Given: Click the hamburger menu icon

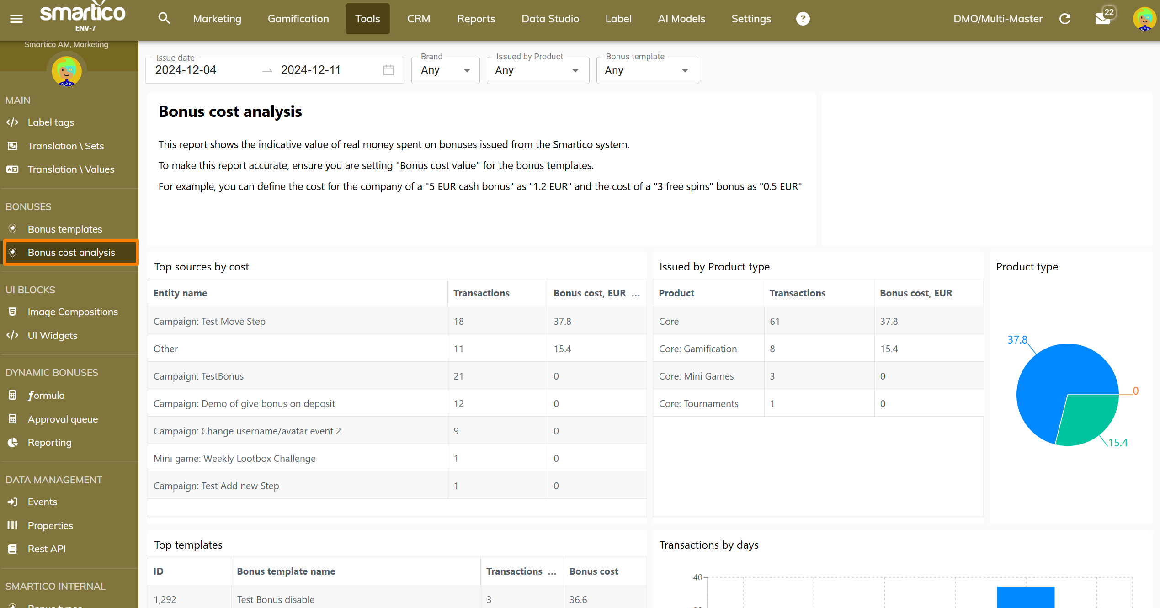Looking at the screenshot, I should pos(16,19).
